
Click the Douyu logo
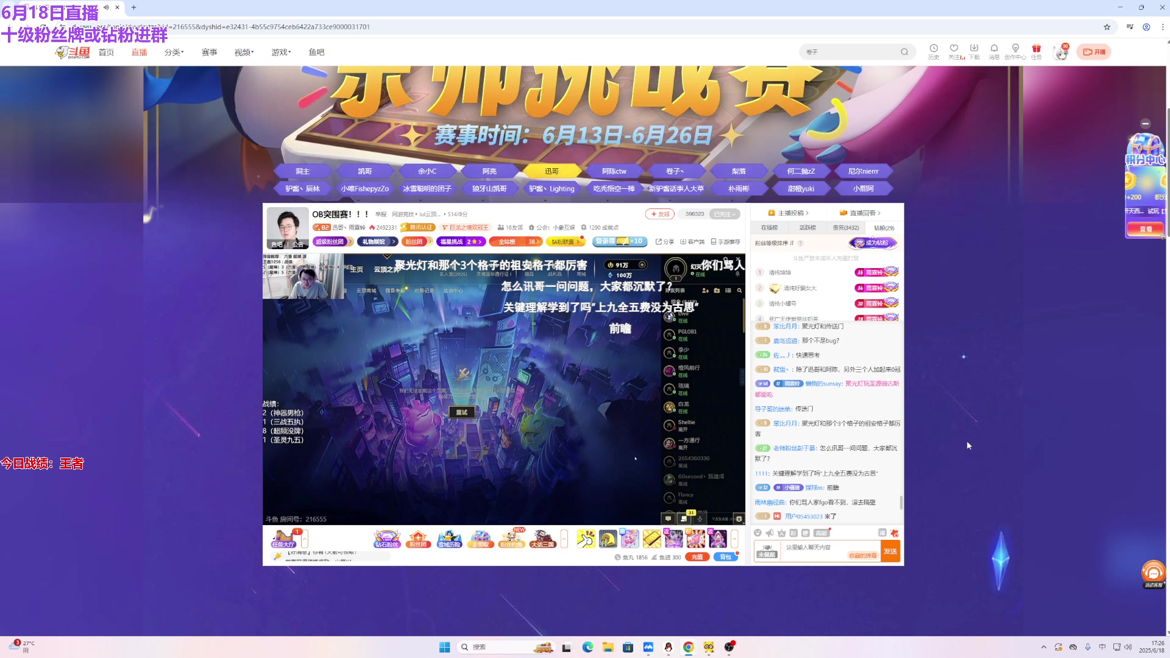point(73,52)
